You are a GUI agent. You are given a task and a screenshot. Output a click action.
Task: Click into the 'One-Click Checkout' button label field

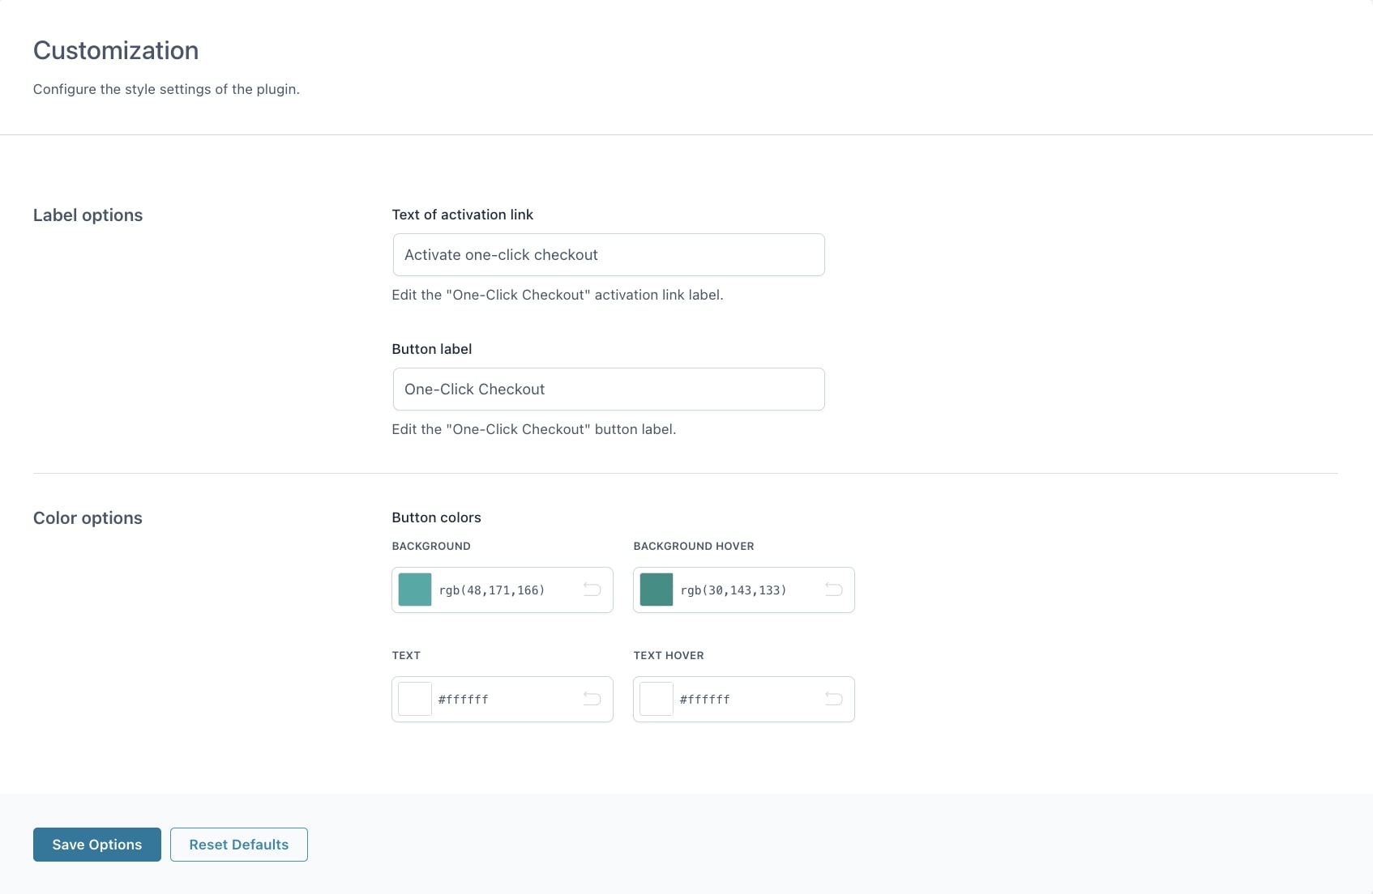[608, 390]
